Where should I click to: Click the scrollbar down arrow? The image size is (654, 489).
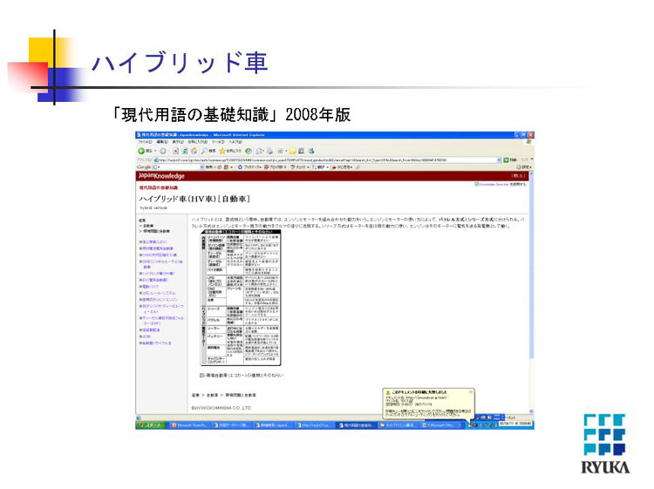(531, 411)
